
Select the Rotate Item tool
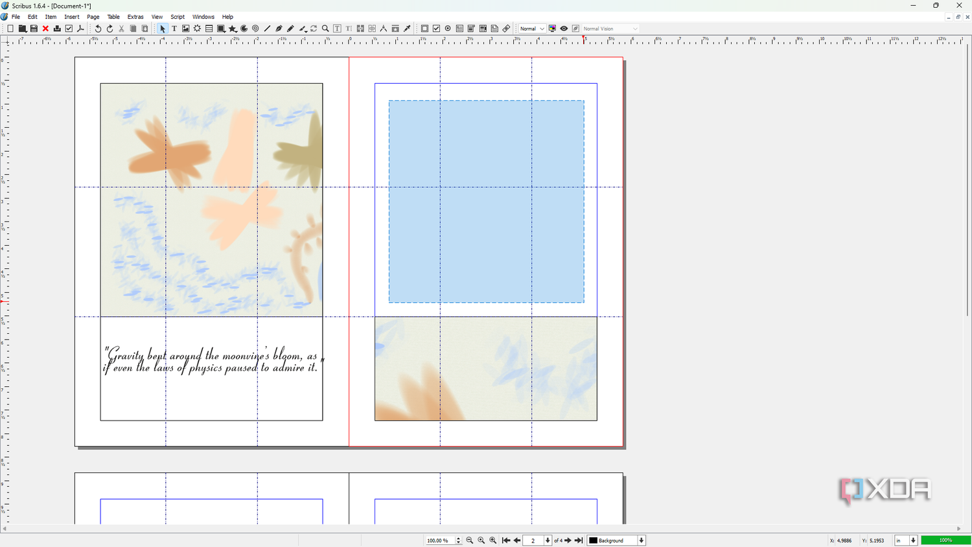(x=314, y=29)
